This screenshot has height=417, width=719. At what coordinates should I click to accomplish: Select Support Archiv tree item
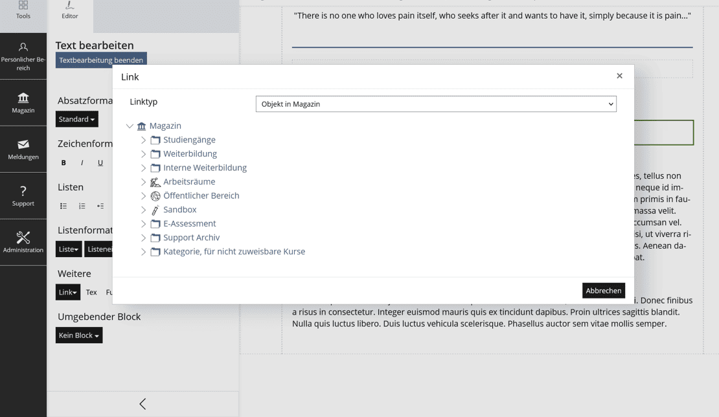pos(191,238)
